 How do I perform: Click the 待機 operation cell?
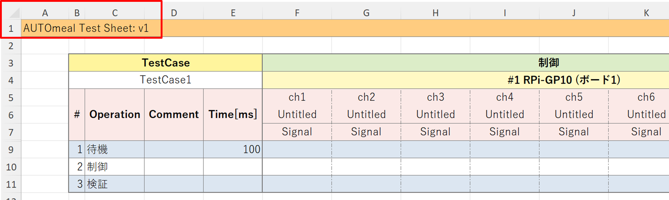tap(115, 149)
